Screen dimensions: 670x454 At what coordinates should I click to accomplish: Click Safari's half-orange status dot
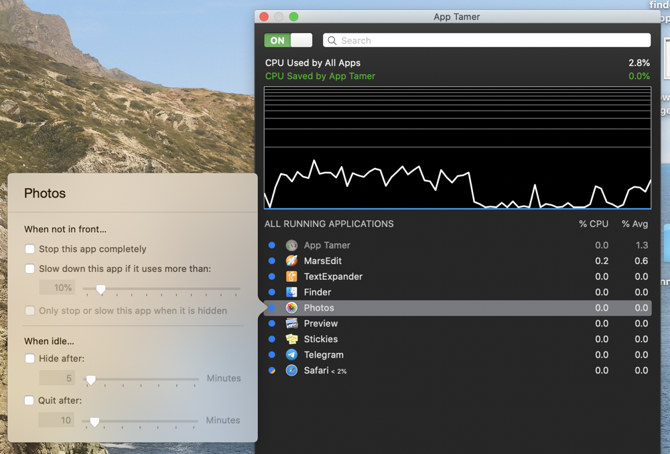[x=272, y=370]
